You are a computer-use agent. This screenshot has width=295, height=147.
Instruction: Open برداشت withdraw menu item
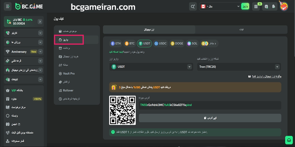[x=76, y=48]
